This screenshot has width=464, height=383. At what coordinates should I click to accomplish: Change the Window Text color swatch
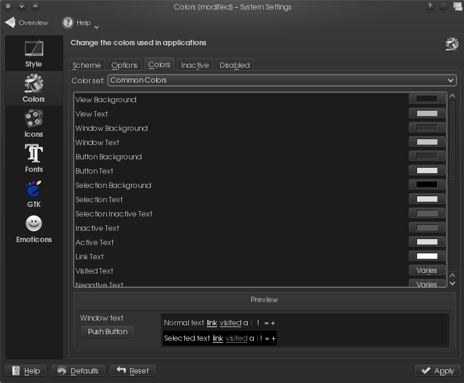click(x=427, y=142)
